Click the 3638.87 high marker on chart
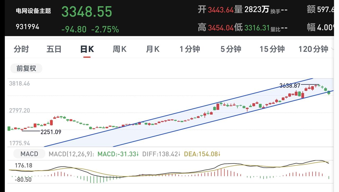The width and height of the screenshot is (339, 192). click(x=290, y=86)
